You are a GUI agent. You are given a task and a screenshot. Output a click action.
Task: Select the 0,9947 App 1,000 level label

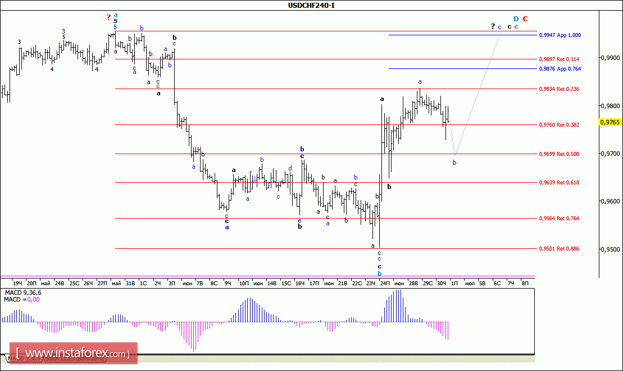coord(560,35)
